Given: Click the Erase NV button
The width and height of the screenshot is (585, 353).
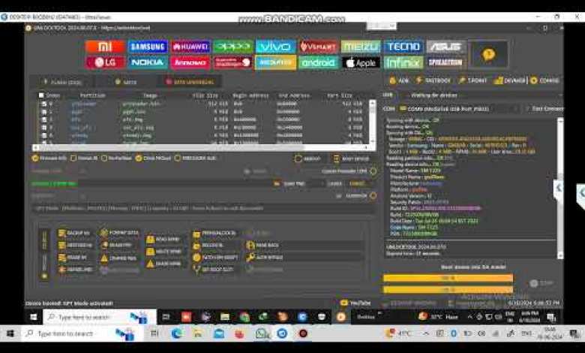Looking at the screenshot, I should [73, 258].
